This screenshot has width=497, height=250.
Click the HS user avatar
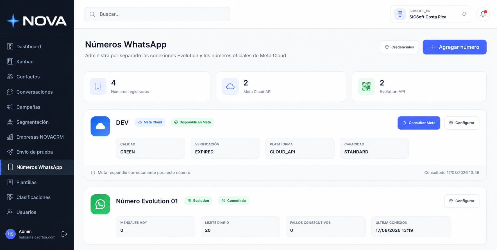pyautogui.click(x=11, y=234)
